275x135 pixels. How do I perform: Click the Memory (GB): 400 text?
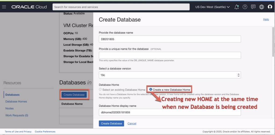[75, 39]
